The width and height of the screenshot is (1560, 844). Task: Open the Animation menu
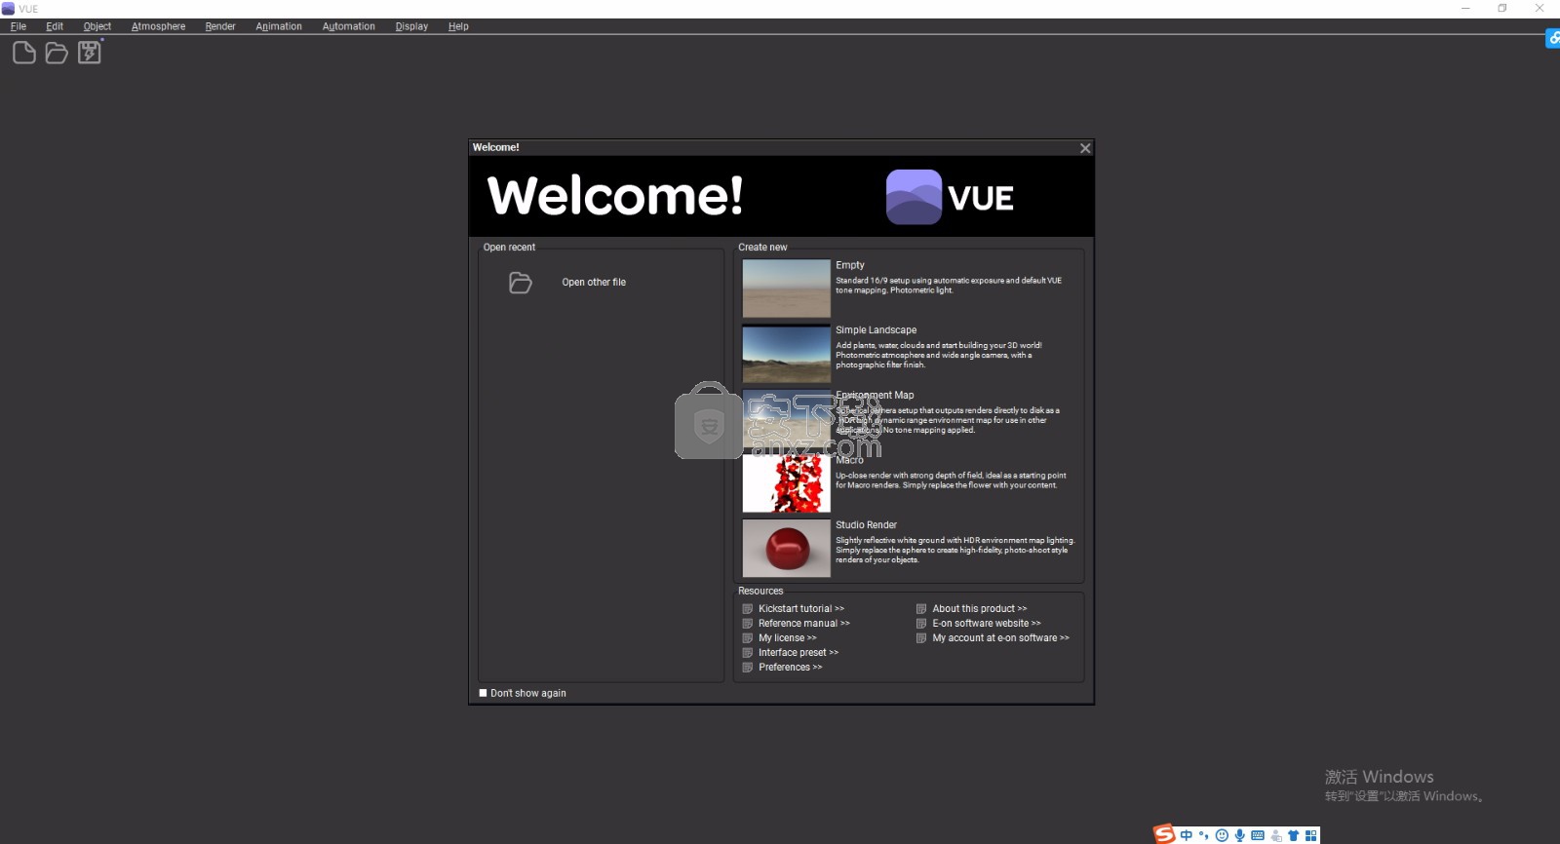coord(279,26)
